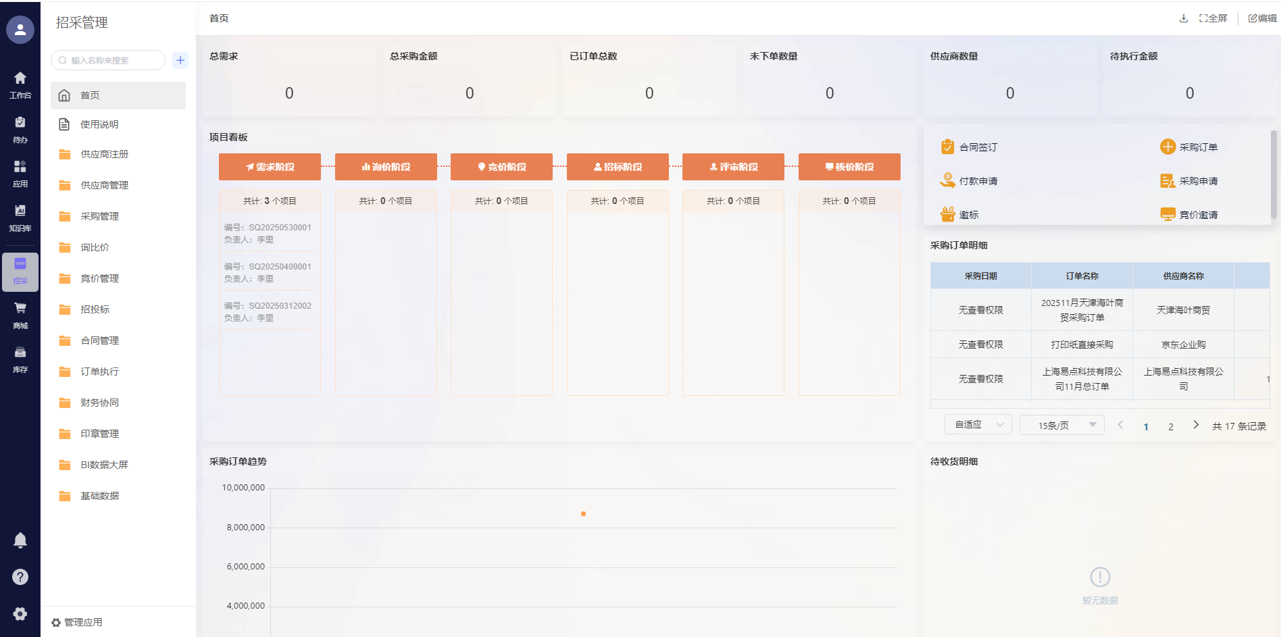Open the 待办 tasks icon
Viewport: 1281px width, 637px height.
pos(20,129)
